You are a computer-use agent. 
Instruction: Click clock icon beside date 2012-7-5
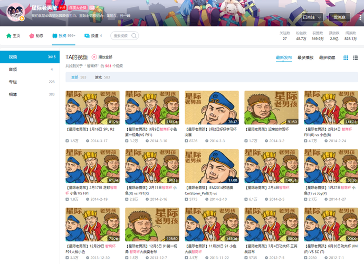(x=266, y=258)
